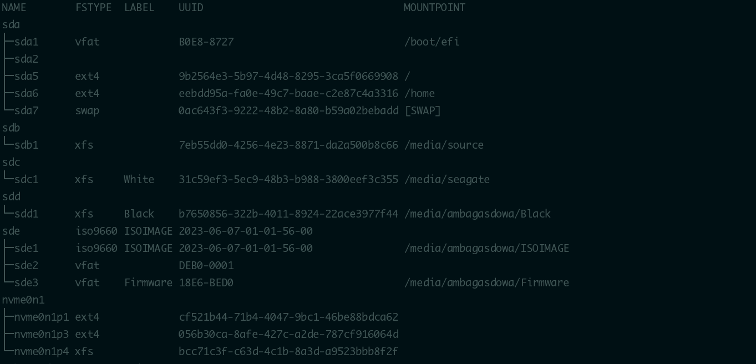Click the sda1 partition name
Screen dimensions: 756x364
point(26,42)
